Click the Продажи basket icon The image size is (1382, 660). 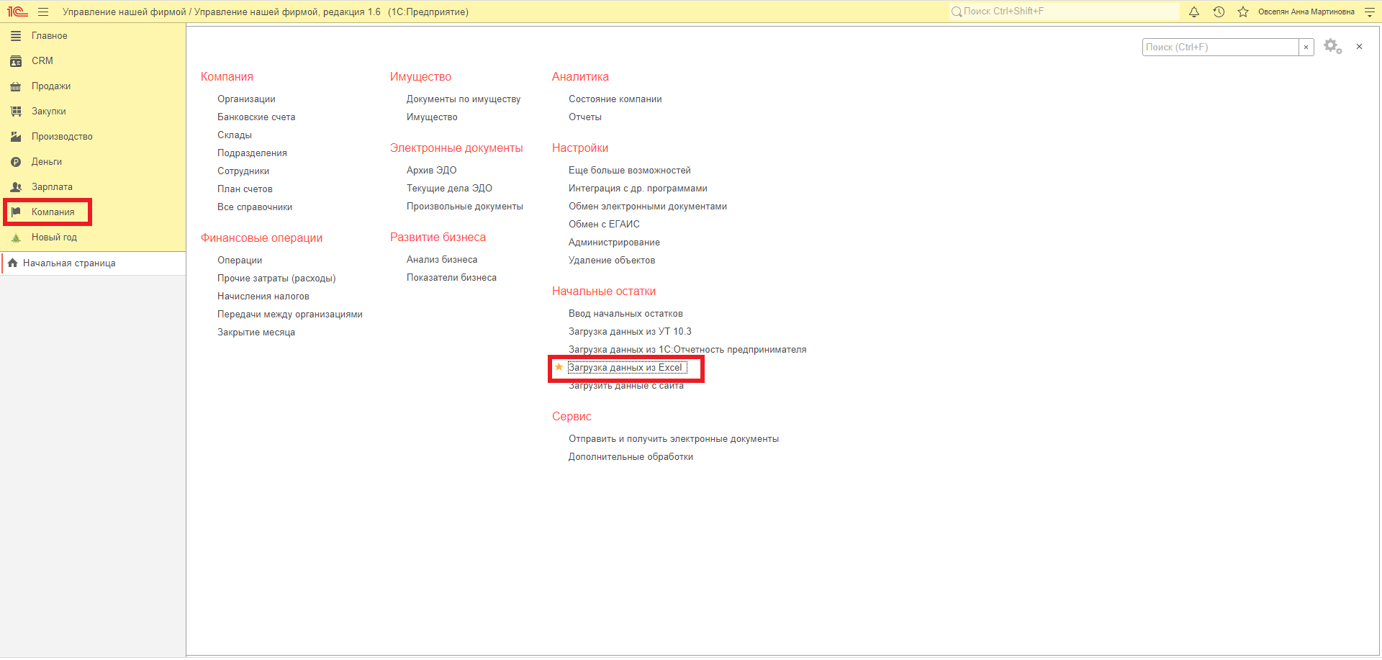pyautogui.click(x=16, y=86)
